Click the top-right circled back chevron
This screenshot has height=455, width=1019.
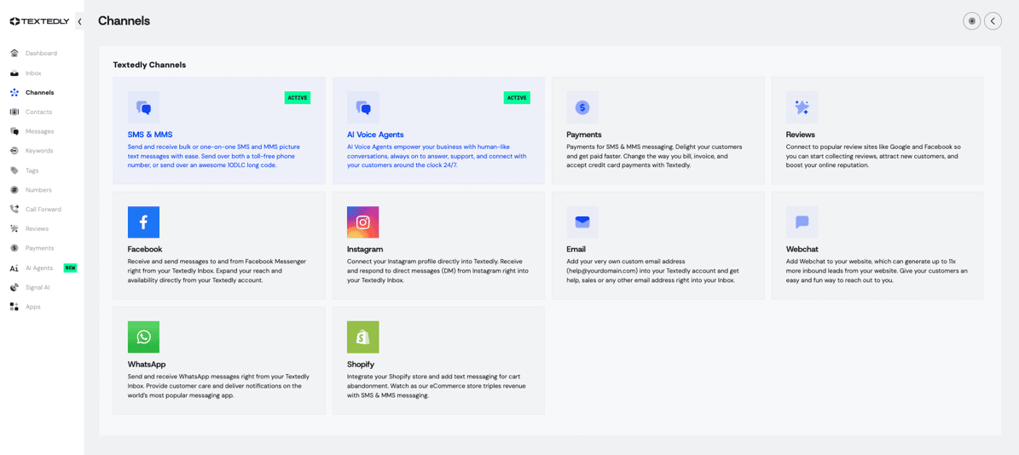point(993,20)
